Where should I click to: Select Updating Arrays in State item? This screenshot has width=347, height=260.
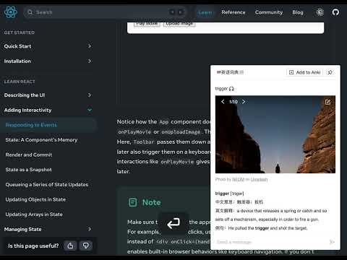click(x=34, y=214)
